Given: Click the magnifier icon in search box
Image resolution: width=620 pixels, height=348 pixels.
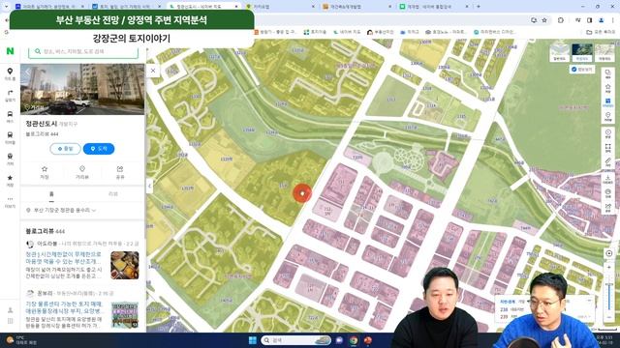Looking at the screenshot, I should pyautogui.click(x=38, y=51).
